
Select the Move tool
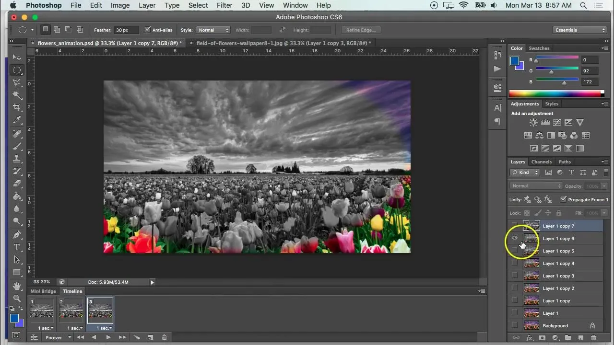click(x=17, y=57)
